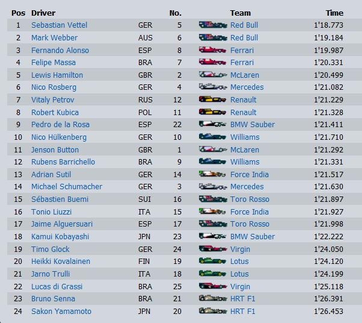The height and width of the screenshot is (323, 362).
Task: Open Sebastian Vettel's driver link
Action: 59,25
